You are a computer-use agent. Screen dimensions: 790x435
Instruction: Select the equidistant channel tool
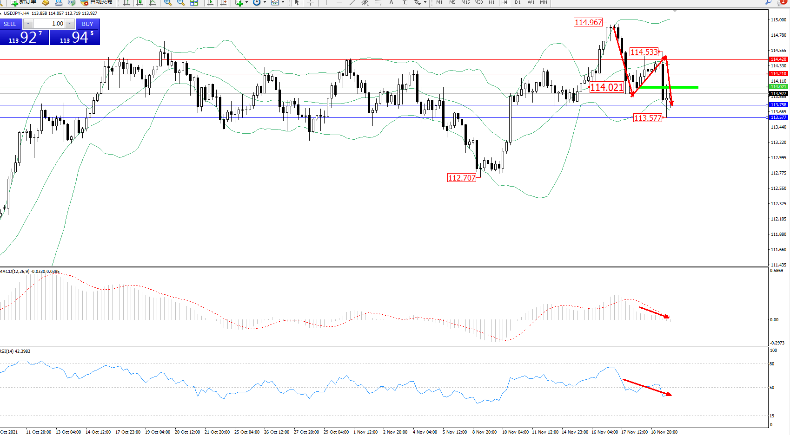point(365,3)
